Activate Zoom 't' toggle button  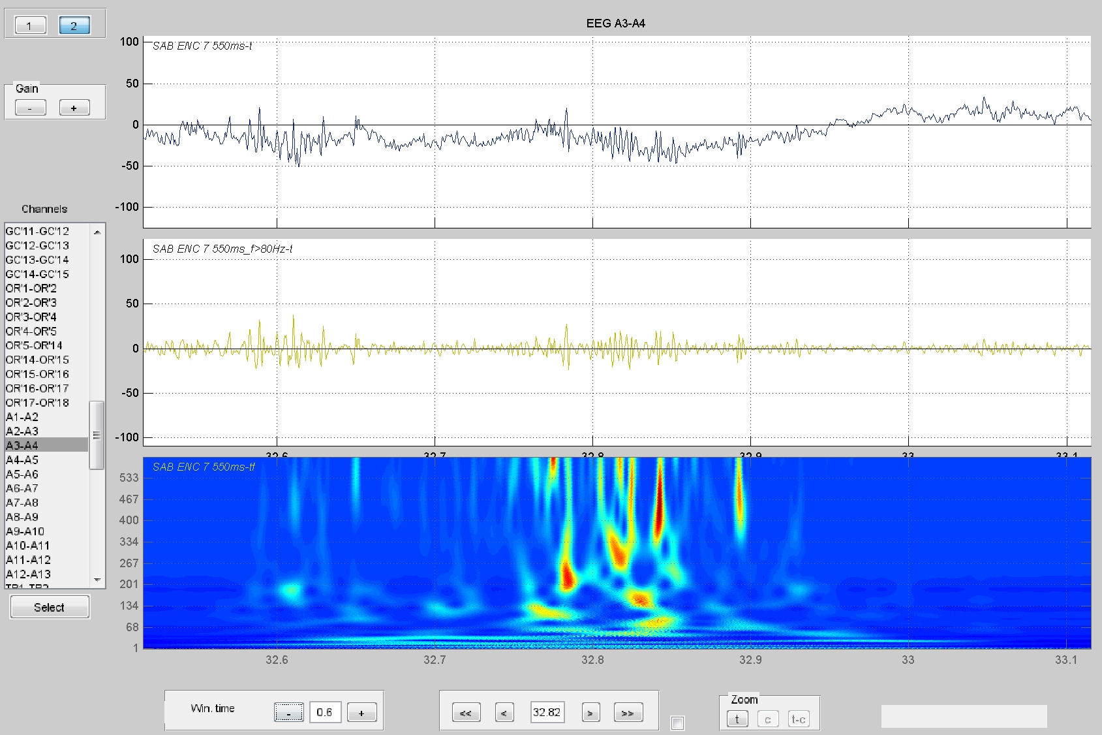(x=737, y=719)
